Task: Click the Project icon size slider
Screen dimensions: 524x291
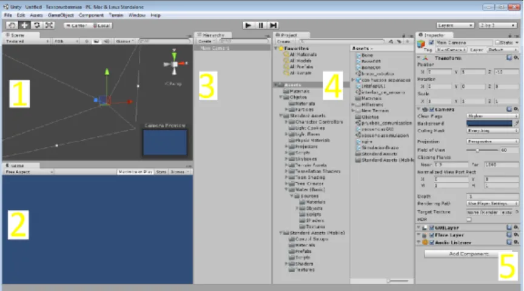Action: coord(398,281)
